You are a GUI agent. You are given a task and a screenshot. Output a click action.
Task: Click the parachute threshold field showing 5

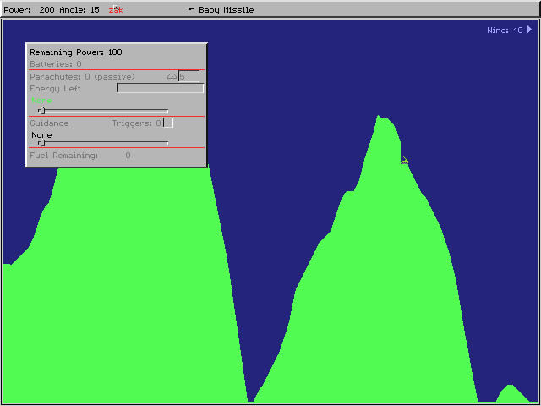pyautogui.click(x=189, y=77)
